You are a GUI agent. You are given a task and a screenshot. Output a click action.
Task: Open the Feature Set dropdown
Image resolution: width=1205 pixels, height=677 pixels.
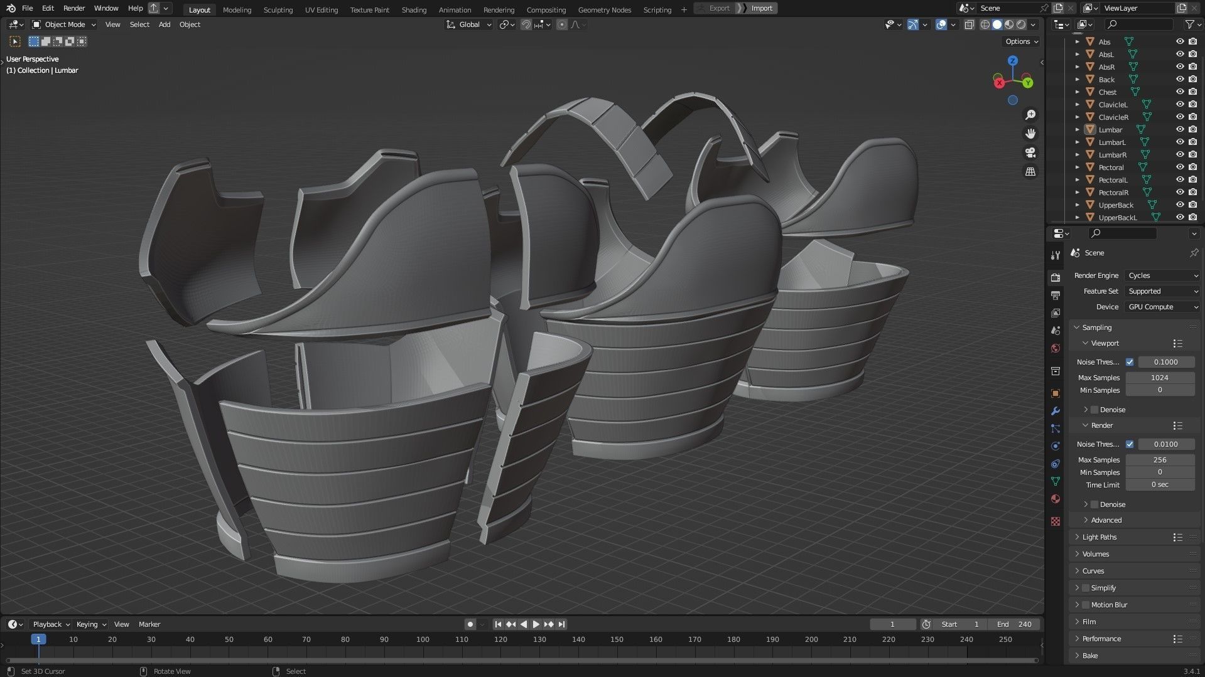click(x=1162, y=291)
